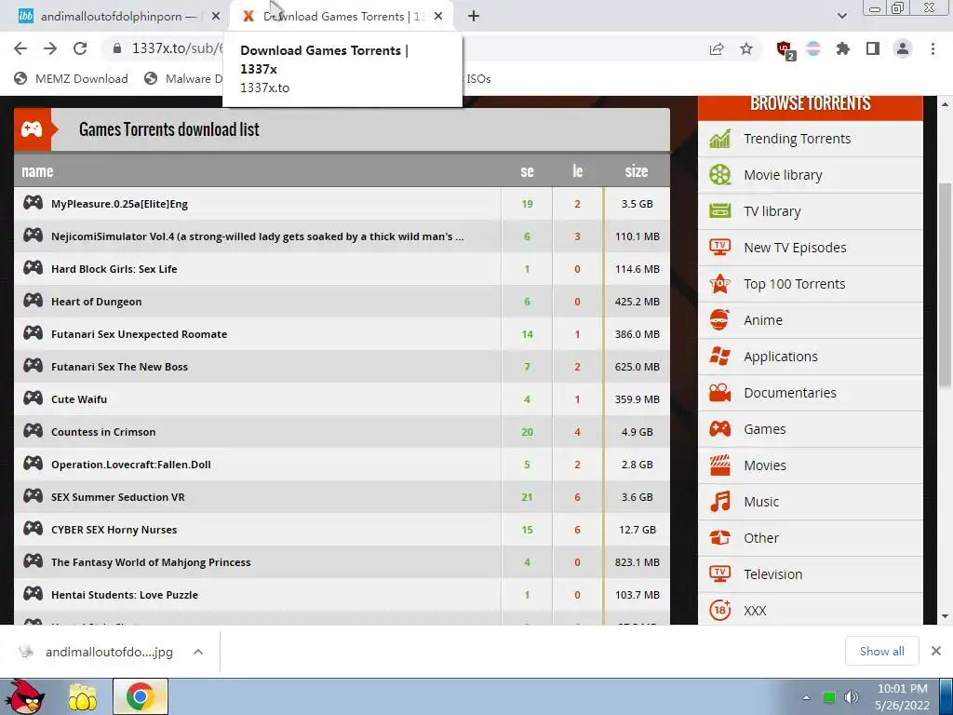Open the taskbar folder with eggs icon
953x715 pixels.
(83, 697)
